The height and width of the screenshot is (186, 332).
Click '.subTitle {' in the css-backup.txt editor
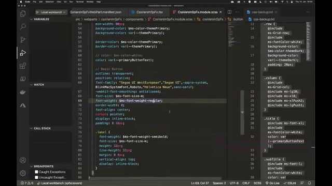[x=274, y=159]
